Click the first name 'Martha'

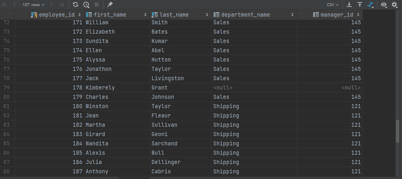95,125
